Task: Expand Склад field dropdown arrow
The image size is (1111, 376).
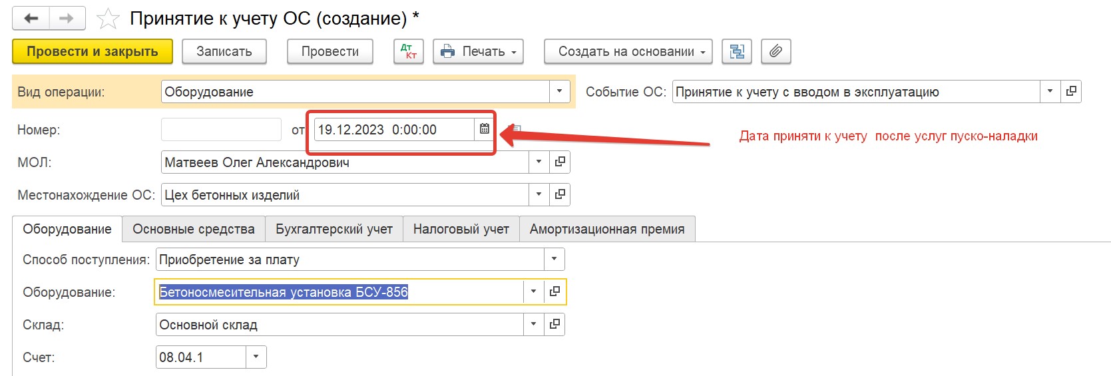Action: [x=533, y=324]
